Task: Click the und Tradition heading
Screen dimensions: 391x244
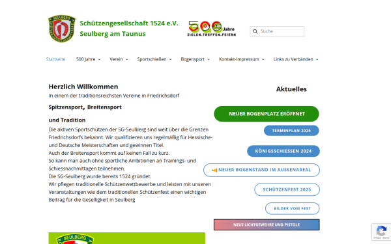Action: 67,120
